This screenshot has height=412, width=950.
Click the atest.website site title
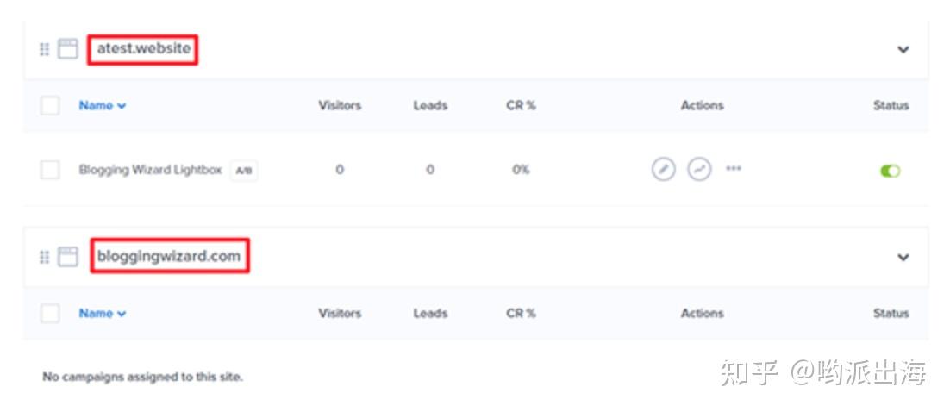(x=143, y=48)
